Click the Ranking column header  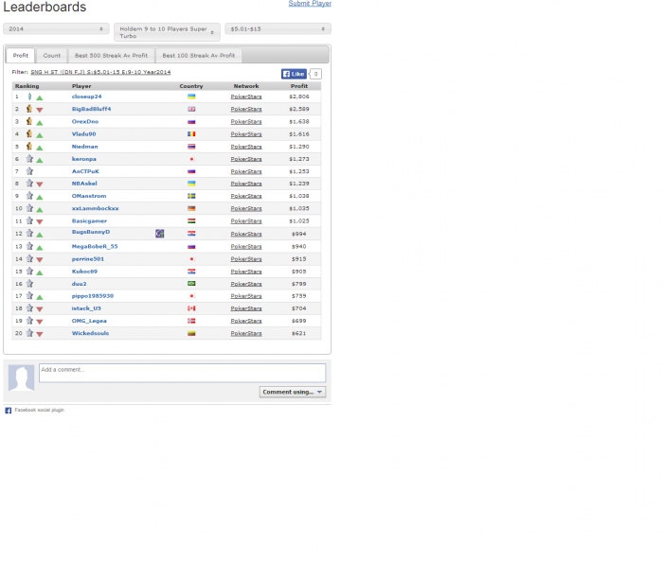pos(27,86)
